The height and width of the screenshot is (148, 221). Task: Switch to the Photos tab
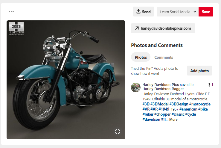(141, 57)
